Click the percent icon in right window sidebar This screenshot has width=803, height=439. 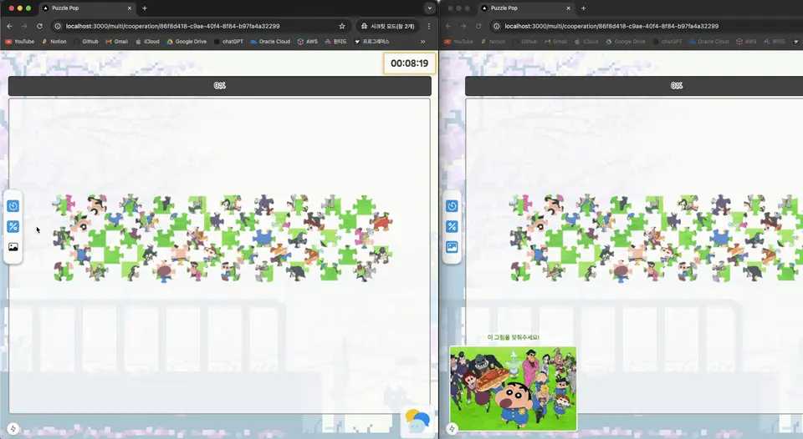[x=452, y=227]
